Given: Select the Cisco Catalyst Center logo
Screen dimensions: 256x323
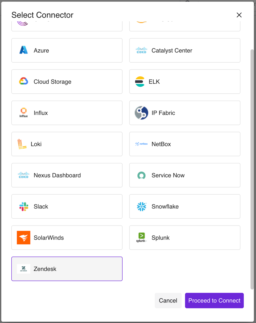Looking at the screenshot, I should click(x=141, y=50).
